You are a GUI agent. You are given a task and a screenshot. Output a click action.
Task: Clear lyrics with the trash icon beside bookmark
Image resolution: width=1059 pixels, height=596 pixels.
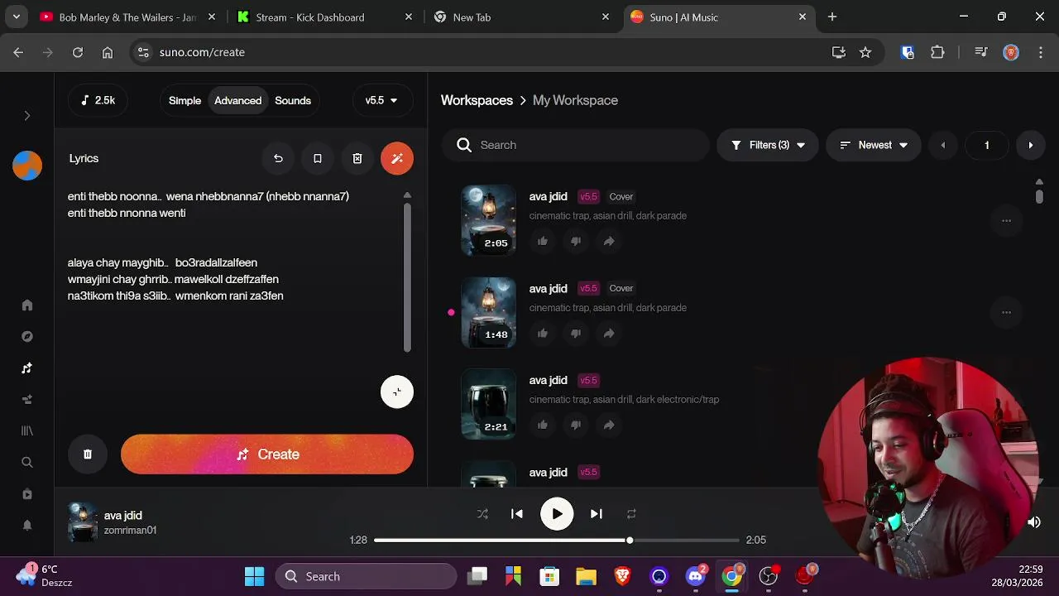click(357, 158)
